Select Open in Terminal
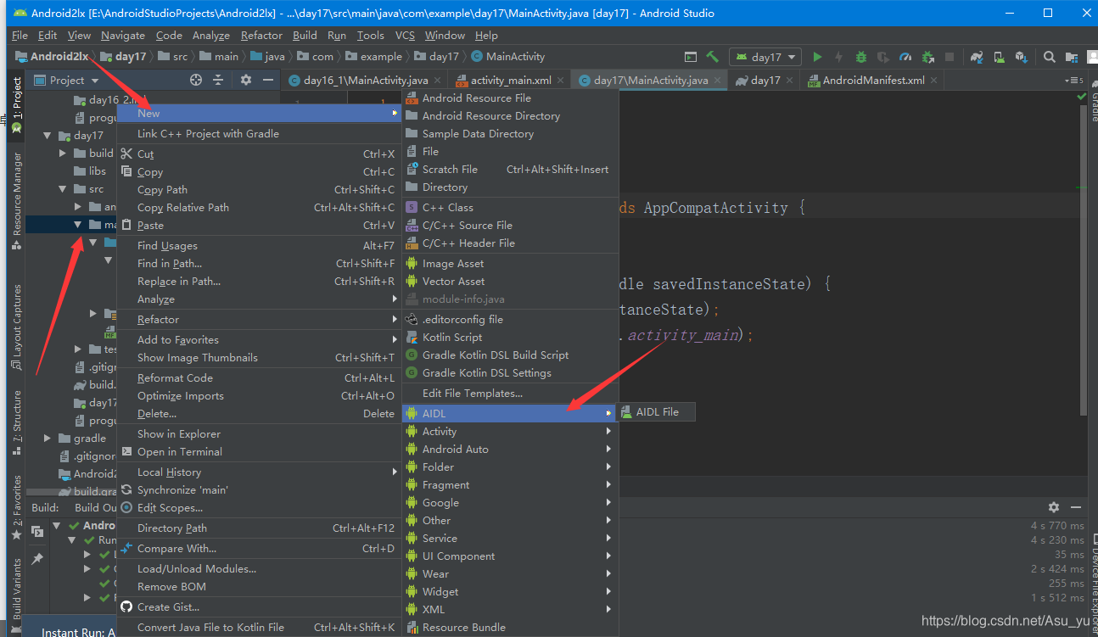The height and width of the screenshot is (637, 1098). click(x=259, y=451)
